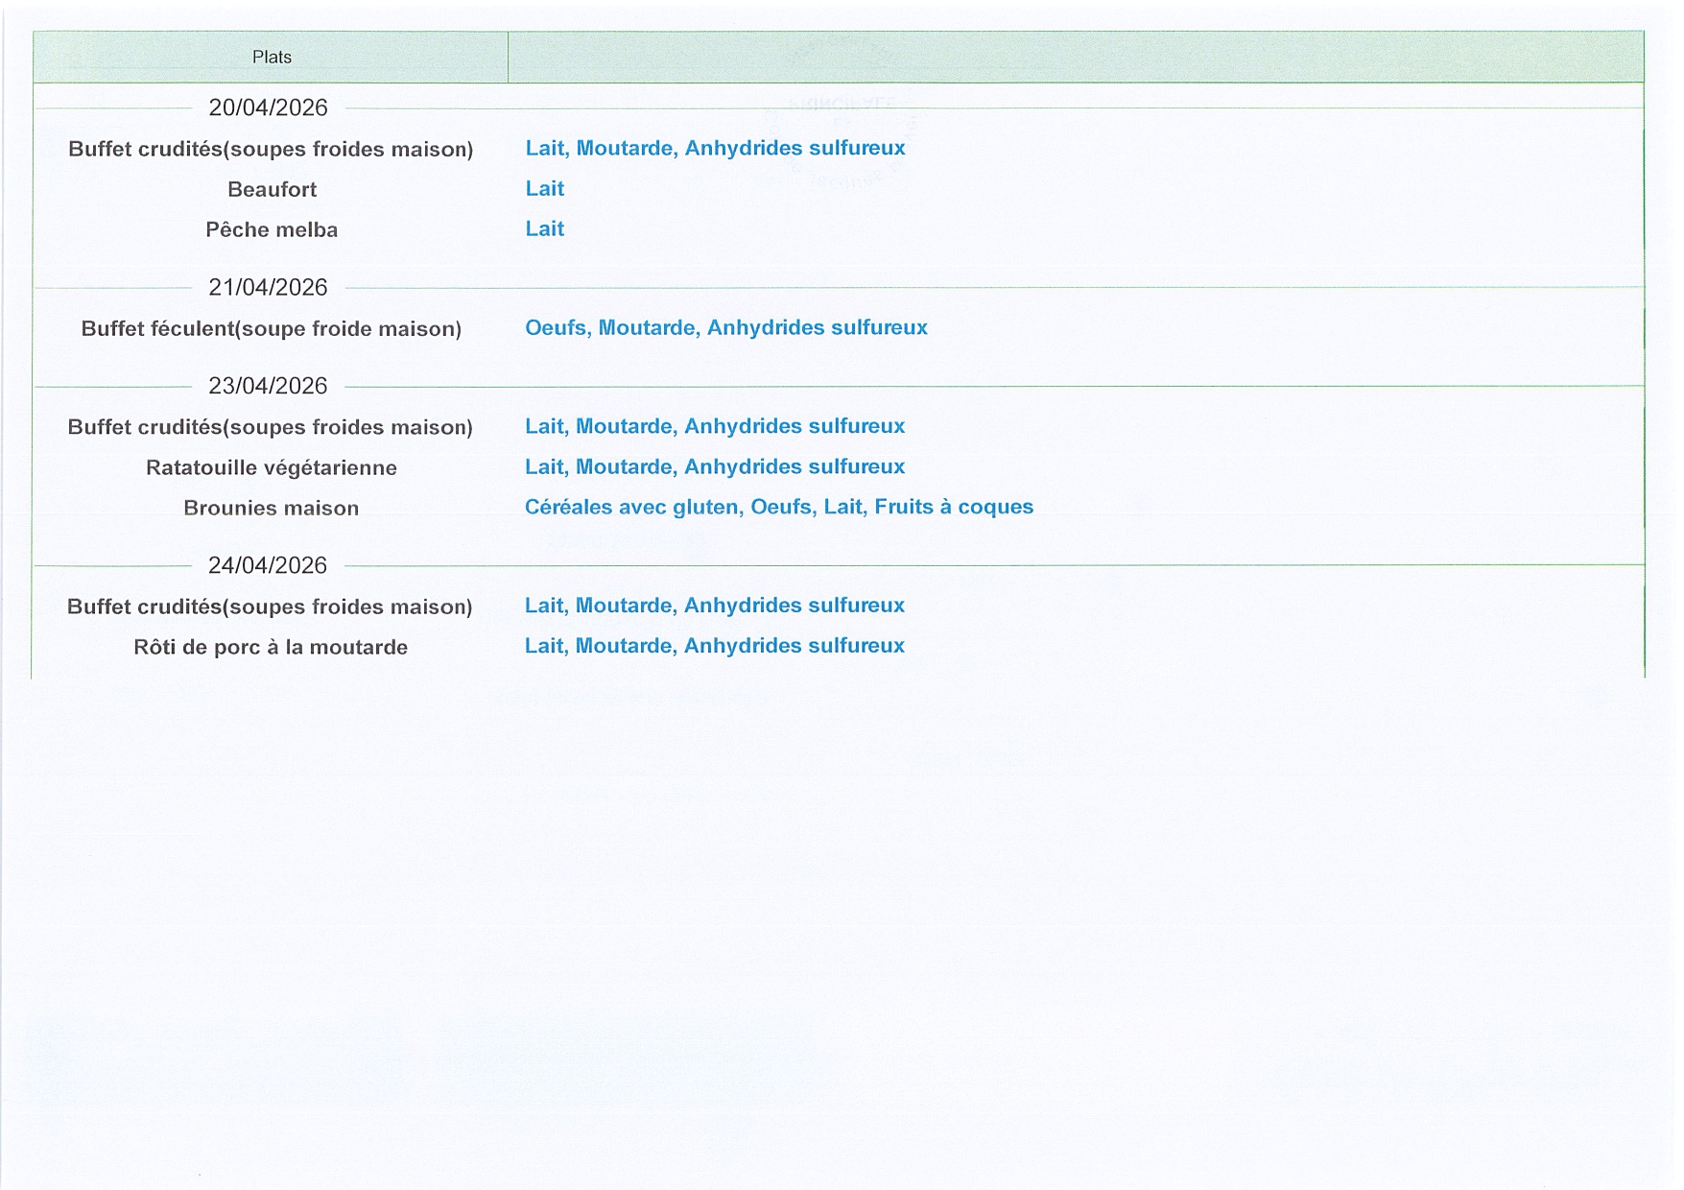Open the Oeufs, Moutarde, Anhydrides sulfureux allergens
The height and width of the screenshot is (1190, 1684).
[x=726, y=328]
